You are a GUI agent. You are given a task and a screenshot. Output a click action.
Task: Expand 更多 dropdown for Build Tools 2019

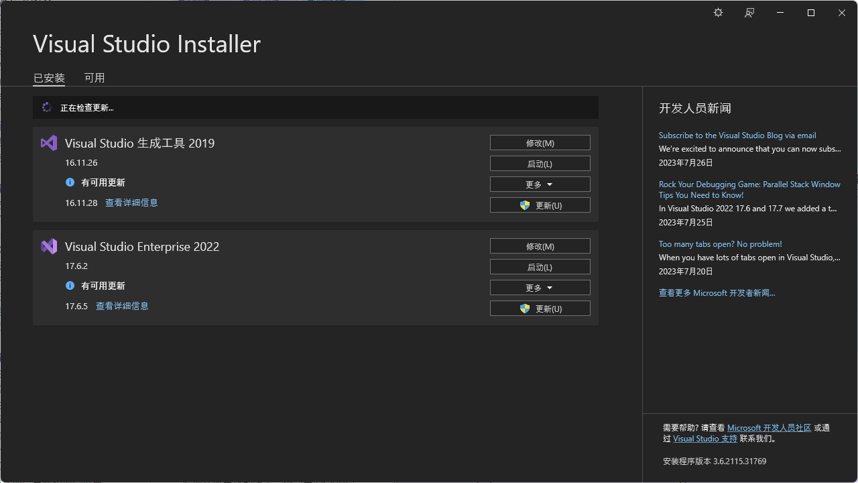point(540,184)
